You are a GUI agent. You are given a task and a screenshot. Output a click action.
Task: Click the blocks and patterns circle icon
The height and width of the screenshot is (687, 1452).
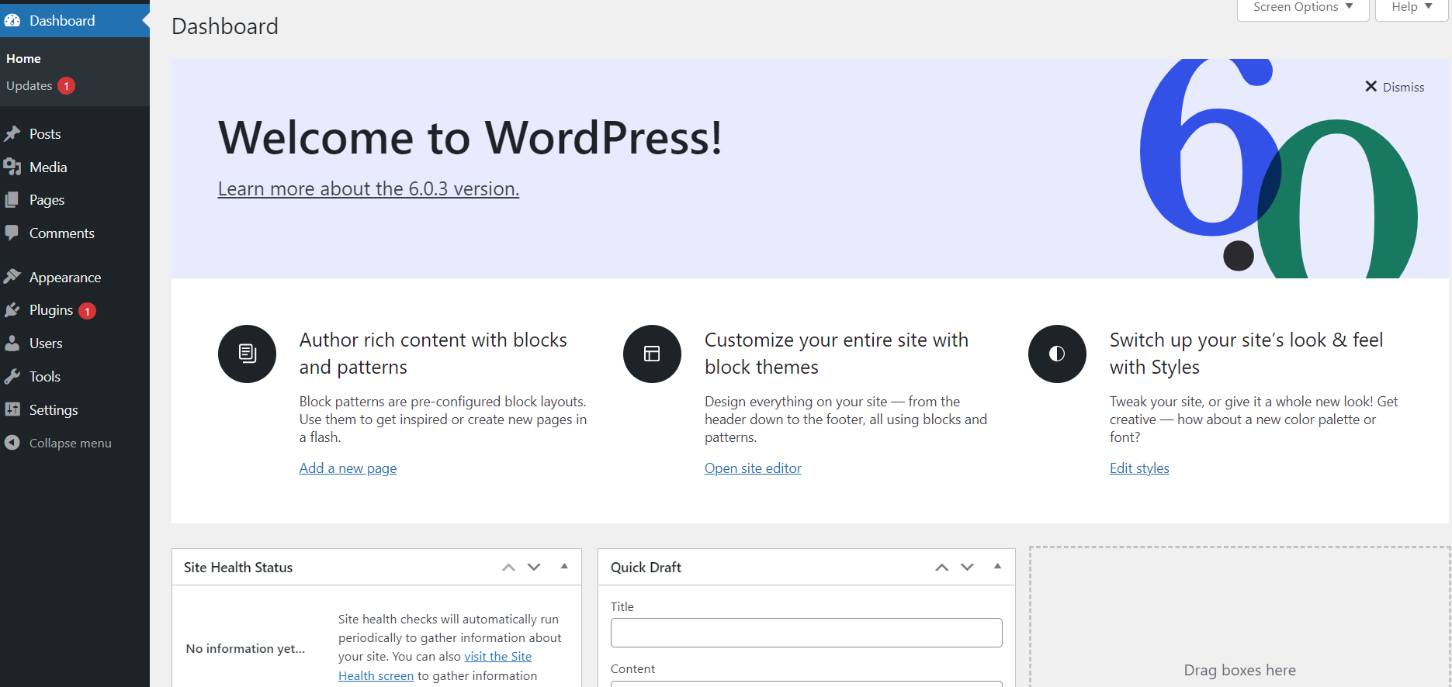click(247, 354)
